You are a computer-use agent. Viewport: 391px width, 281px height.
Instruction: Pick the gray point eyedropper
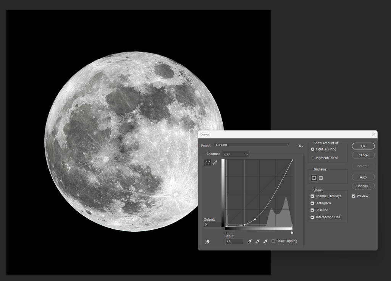257,241
